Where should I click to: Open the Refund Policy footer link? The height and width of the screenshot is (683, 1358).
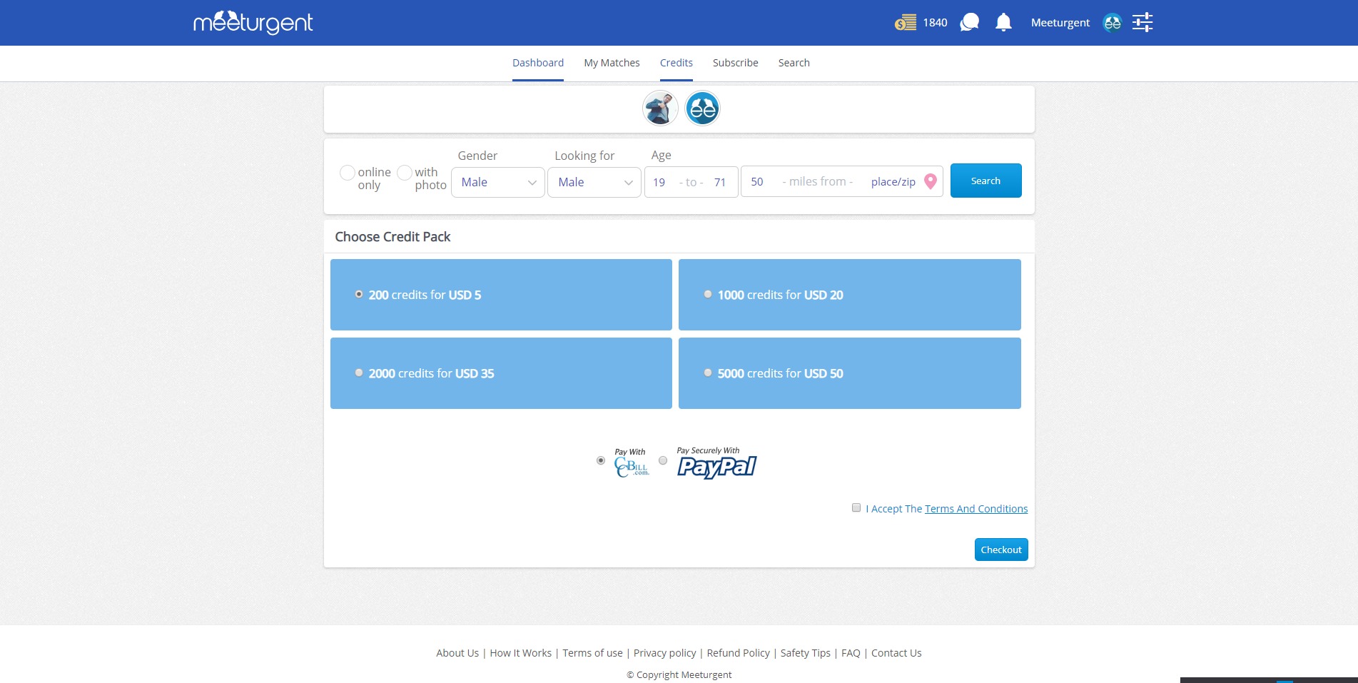click(738, 653)
